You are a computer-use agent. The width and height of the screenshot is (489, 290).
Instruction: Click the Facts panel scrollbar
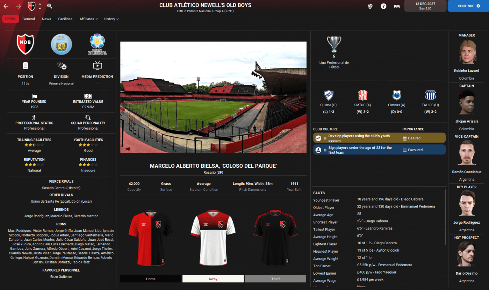[445, 217]
